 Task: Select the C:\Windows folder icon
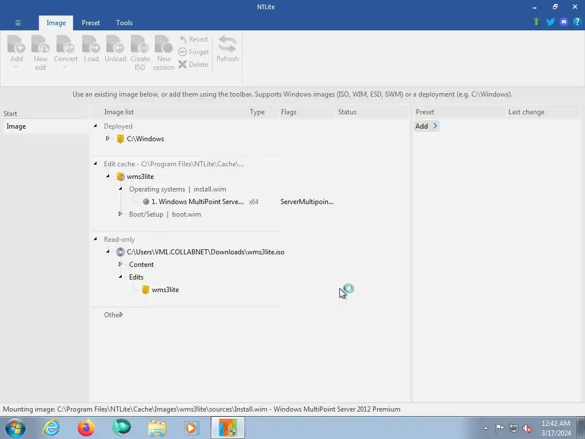tap(120, 139)
